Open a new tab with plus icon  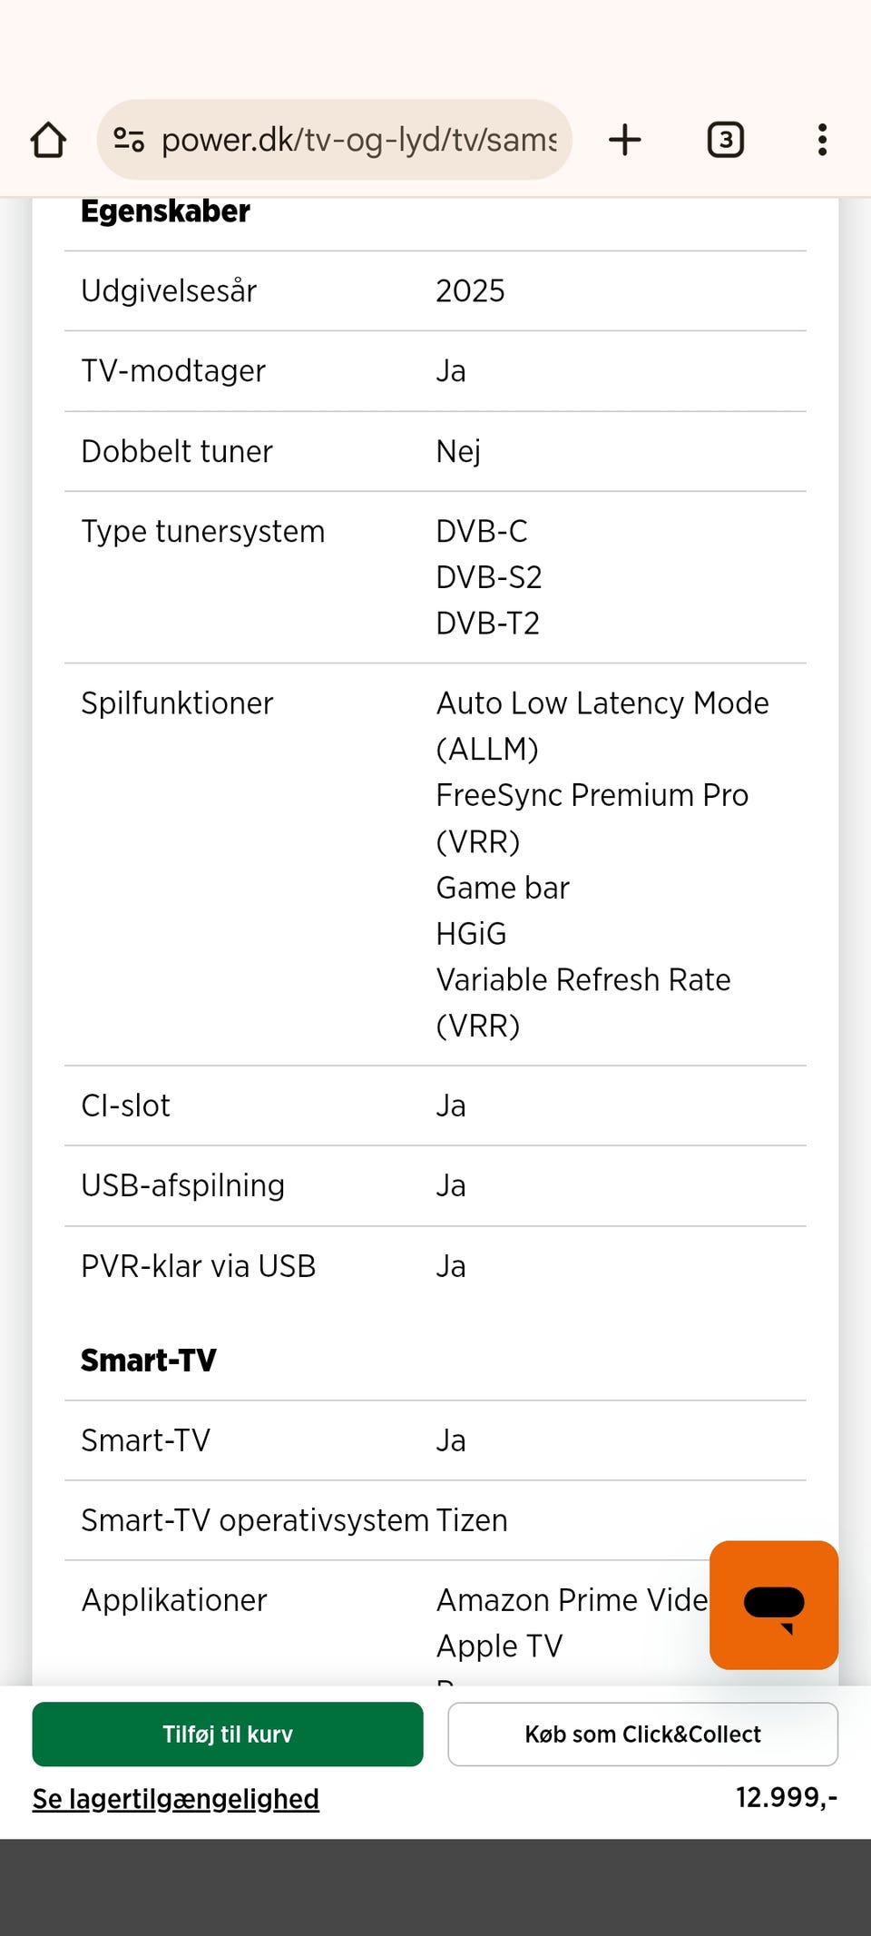625,140
